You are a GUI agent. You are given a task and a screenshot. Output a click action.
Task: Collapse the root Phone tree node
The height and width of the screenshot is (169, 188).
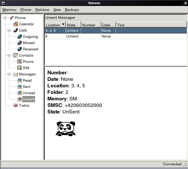click(5, 18)
